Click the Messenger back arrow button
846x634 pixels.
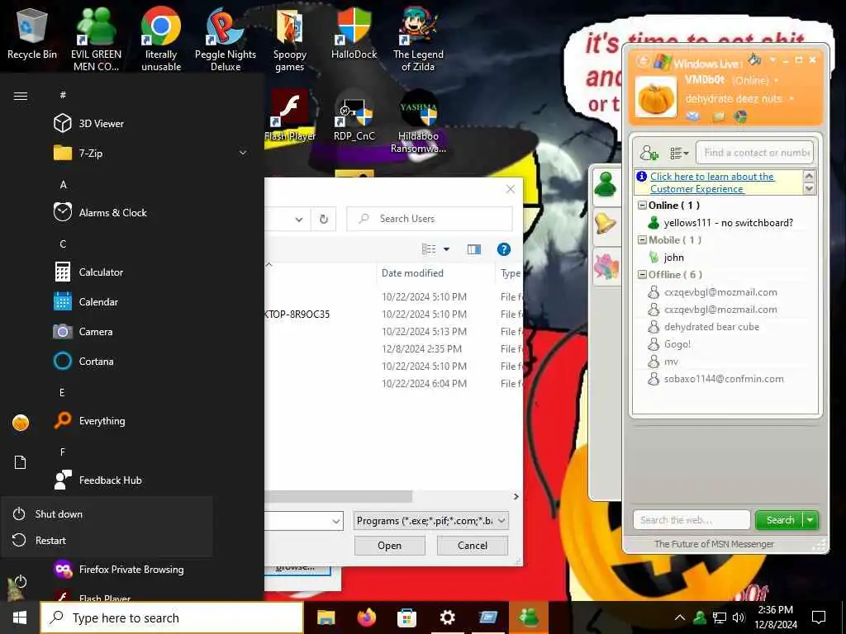pos(643,61)
